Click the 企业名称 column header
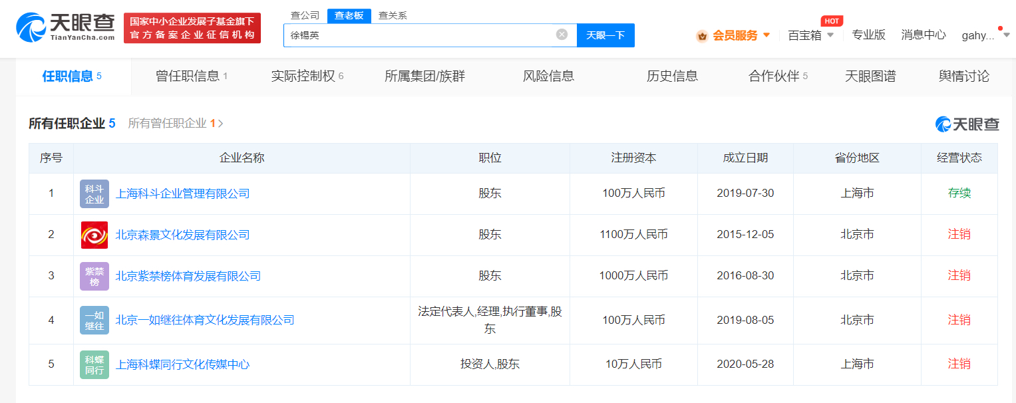Viewport: 1016px width, 403px height. pos(242,158)
